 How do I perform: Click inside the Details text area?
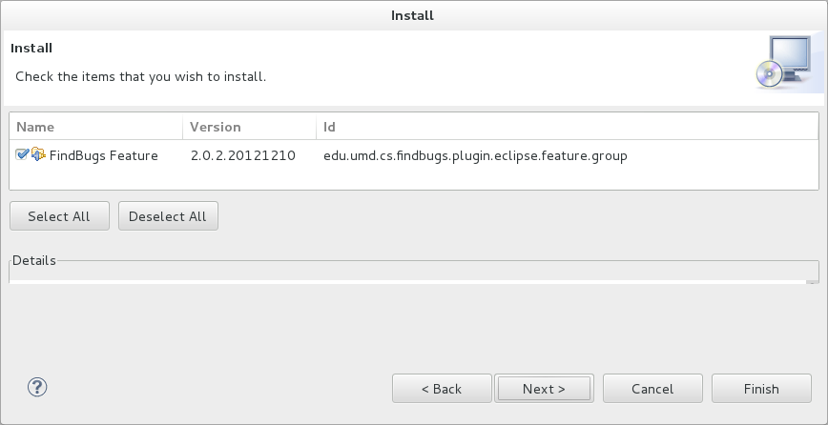click(x=408, y=281)
